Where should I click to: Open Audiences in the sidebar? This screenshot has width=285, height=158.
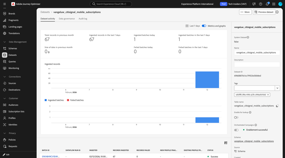click(x=13, y=105)
